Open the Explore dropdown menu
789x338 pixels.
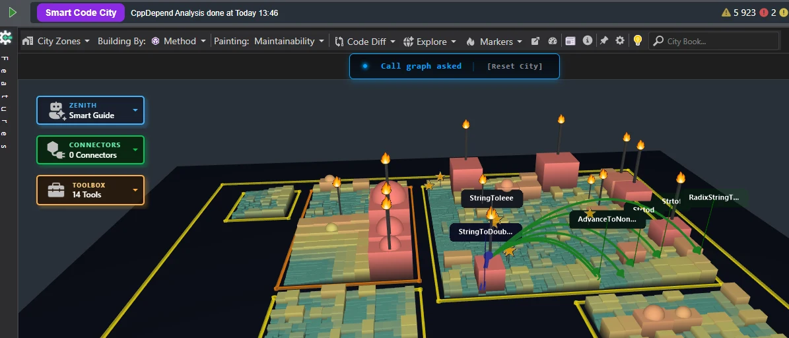(430, 41)
